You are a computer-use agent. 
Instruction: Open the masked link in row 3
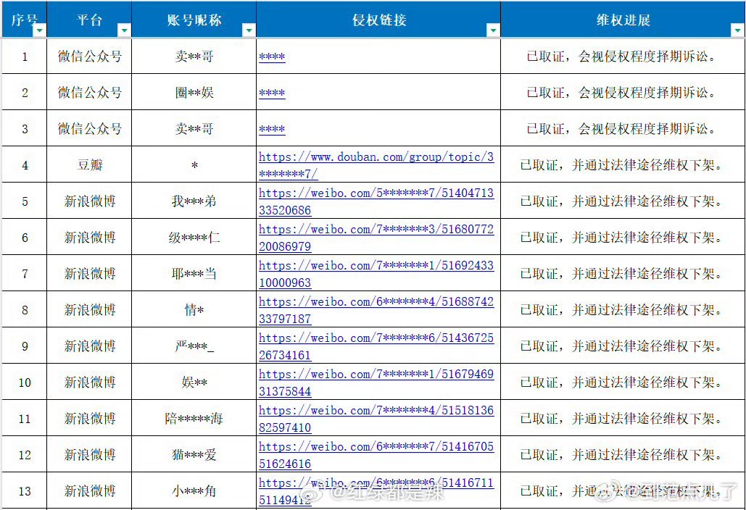pos(272,129)
